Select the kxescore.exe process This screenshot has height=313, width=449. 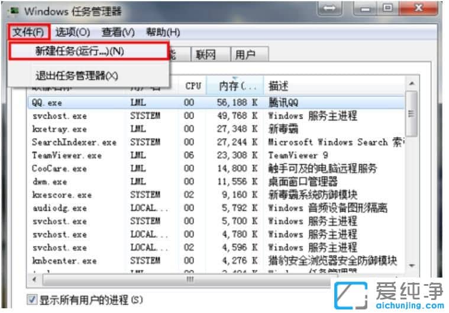[216, 195]
